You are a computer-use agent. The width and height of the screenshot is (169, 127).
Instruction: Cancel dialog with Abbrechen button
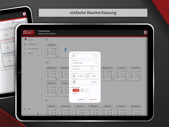[x=93, y=100]
